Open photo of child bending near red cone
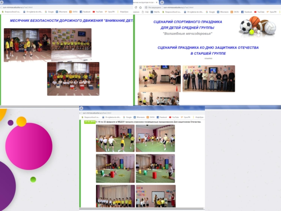The width and height of the screenshot is (281, 211). pyautogui.click(x=160, y=78)
